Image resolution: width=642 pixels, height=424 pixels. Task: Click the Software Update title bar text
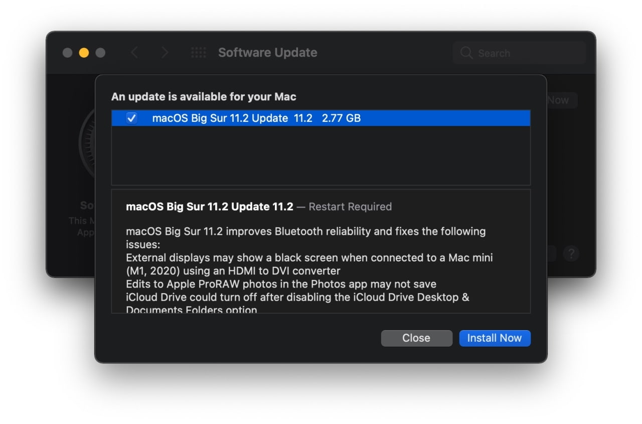pyautogui.click(x=267, y=52)
